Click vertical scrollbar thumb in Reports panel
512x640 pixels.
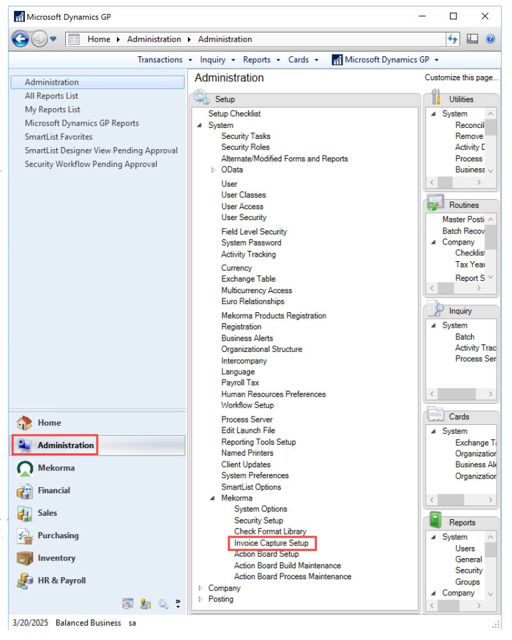tap(490, 550)
